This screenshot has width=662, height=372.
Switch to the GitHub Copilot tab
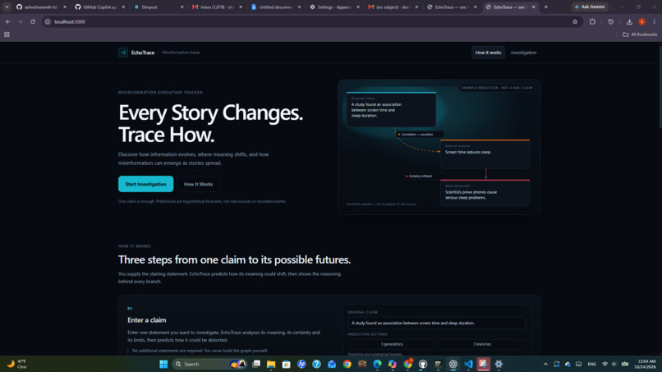100,7
